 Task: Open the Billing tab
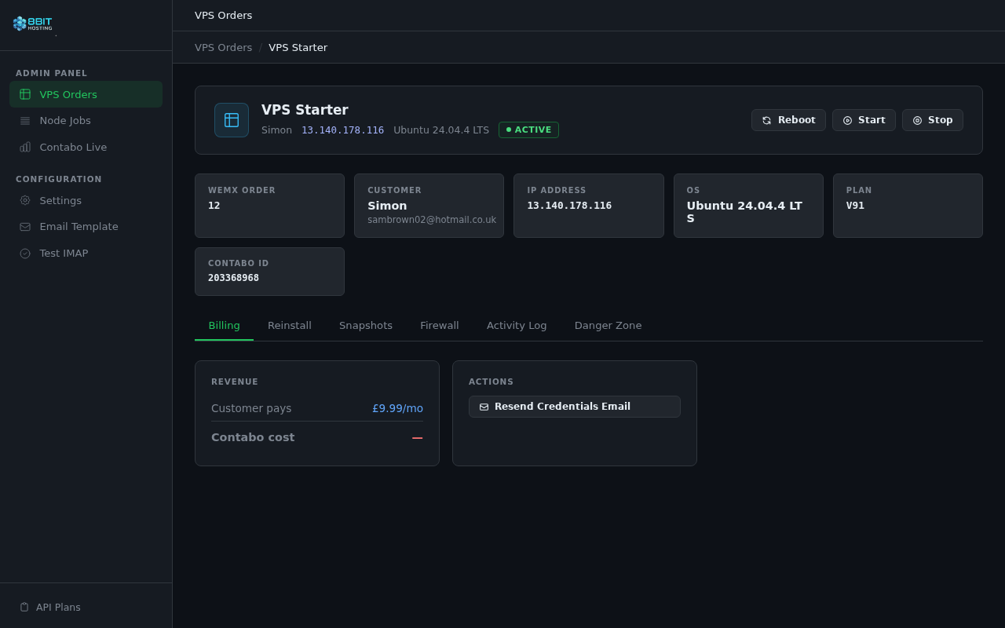pos(225,326)
